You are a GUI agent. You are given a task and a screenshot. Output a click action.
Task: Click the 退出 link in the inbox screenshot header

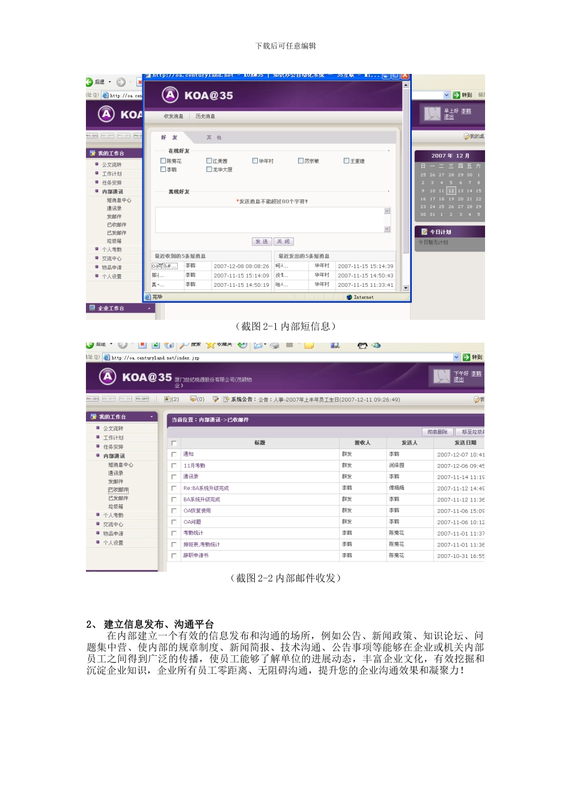pyautogui.click(x=459, y=380)
